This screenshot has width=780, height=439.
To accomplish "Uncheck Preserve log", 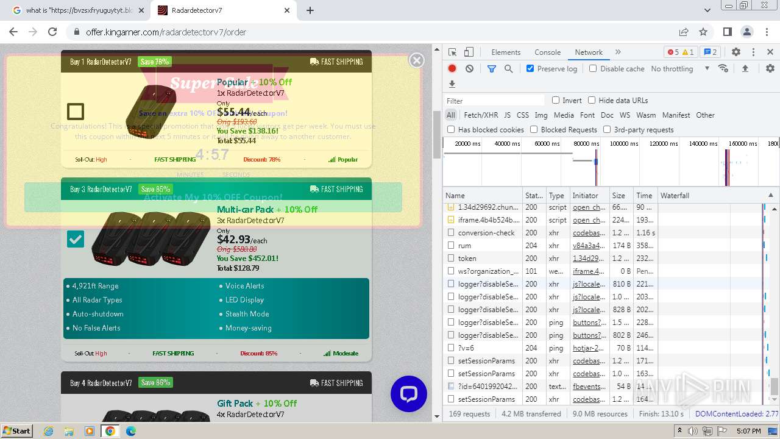I will 530,68.
